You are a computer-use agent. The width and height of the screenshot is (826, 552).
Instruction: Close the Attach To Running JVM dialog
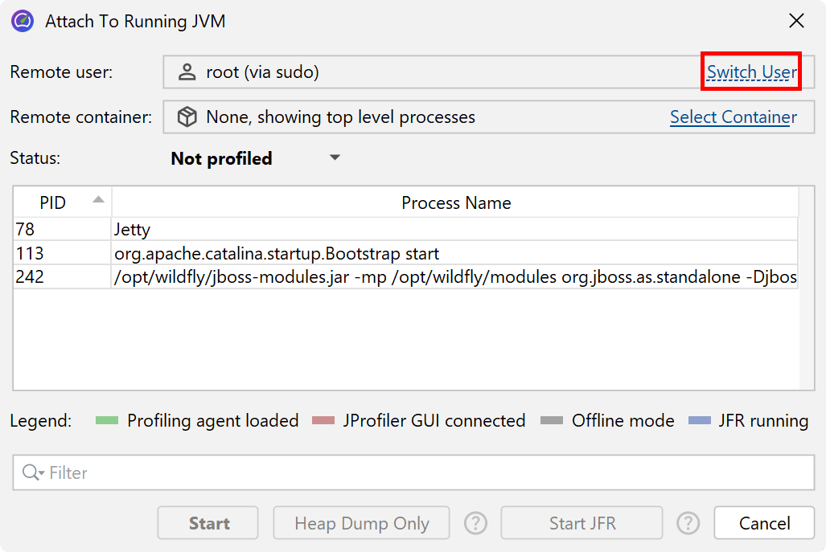pos(796,21)
